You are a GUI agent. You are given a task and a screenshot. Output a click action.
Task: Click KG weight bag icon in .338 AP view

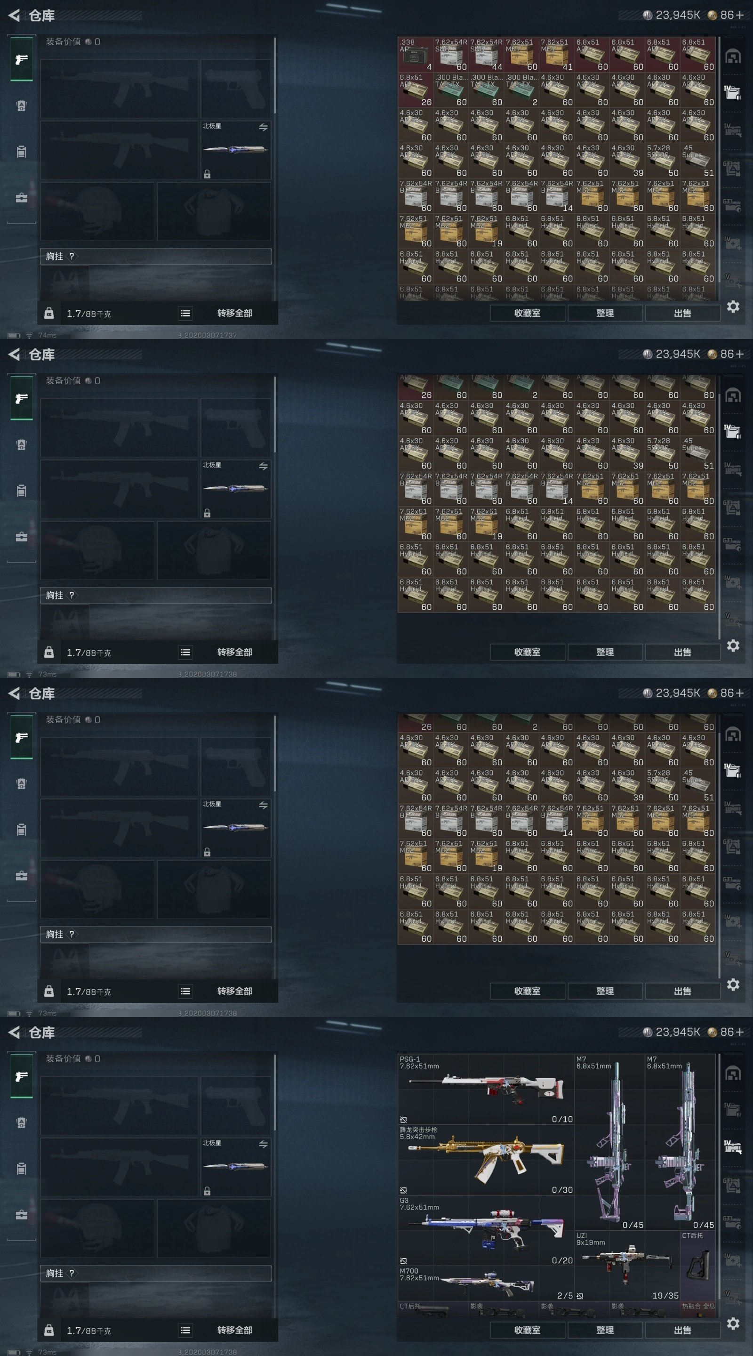tap(49, 313)
